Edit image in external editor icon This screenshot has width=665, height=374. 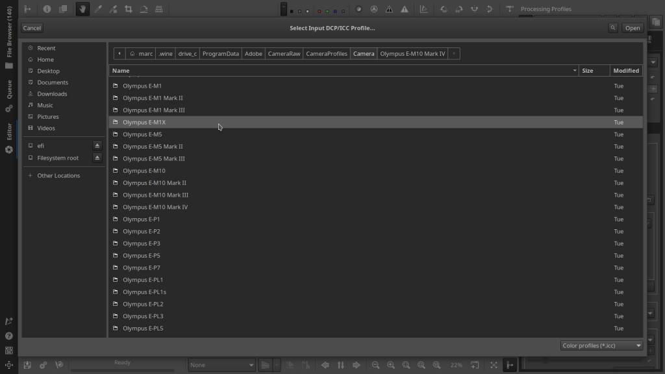click(59, 365)
